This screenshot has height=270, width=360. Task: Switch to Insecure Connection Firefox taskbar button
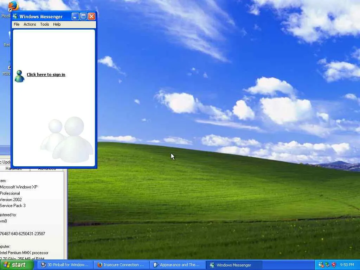click(121, 265)
